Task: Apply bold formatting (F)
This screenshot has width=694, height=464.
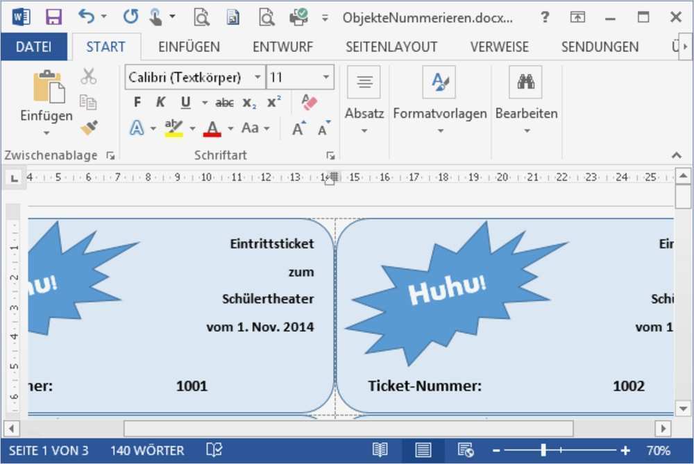Action: (x=136, y=102)
